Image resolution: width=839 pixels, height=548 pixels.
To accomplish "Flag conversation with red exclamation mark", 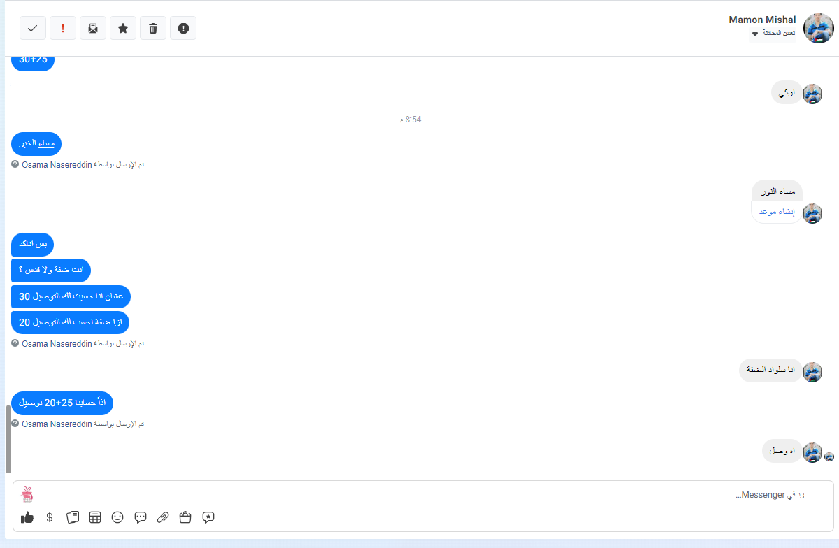I will coord(63,28).
